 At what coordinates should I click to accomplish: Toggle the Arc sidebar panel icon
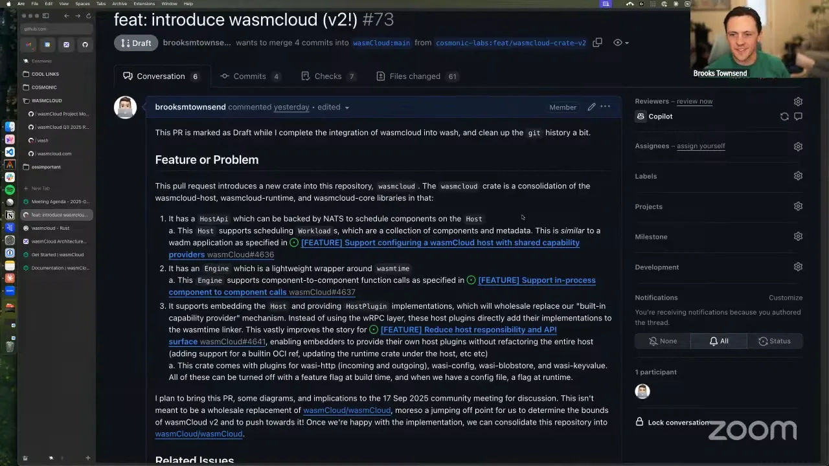tap(46, 16)
